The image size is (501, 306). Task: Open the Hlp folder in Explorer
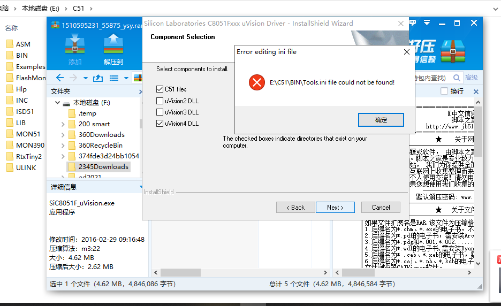click(x=21, y=89)
